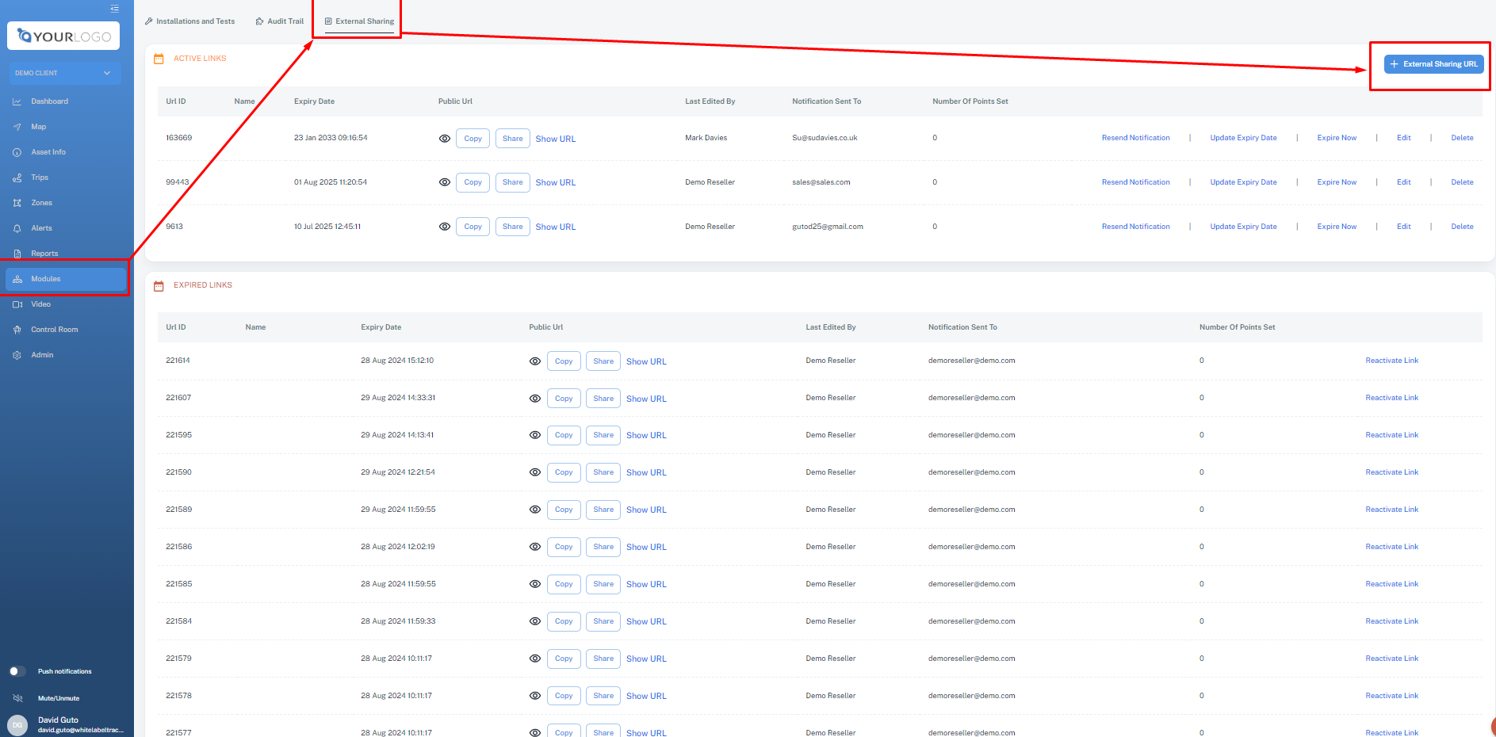The width and height of the screenshot is (1496, 737).
Task: Open Map via its sidebar arrow icon
Action: click(x=17, y=127)
